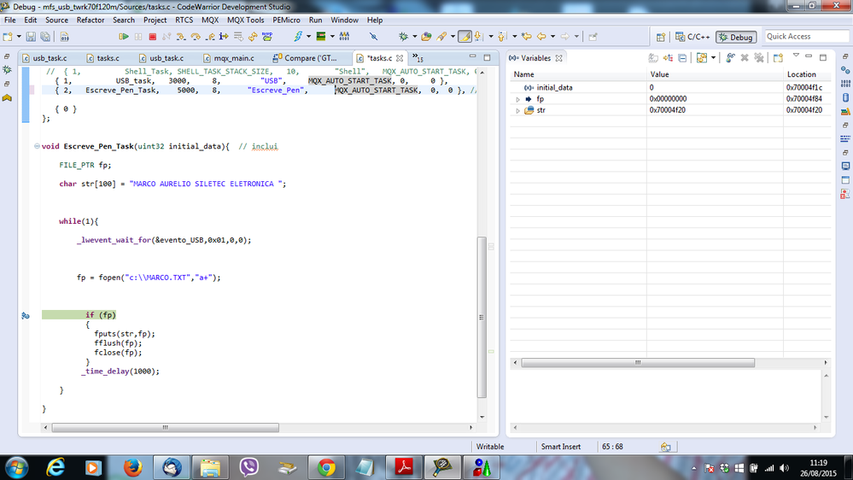853x480 pixels.
Task: Click Collapse All in Variables view
Action: tap(682, 58)
